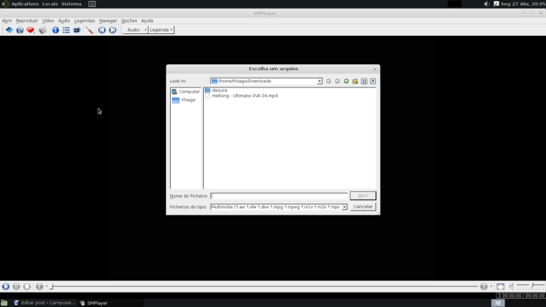546x307 pixels.
Task: Click the Cancelar button
Action: [x=363, y=207]
